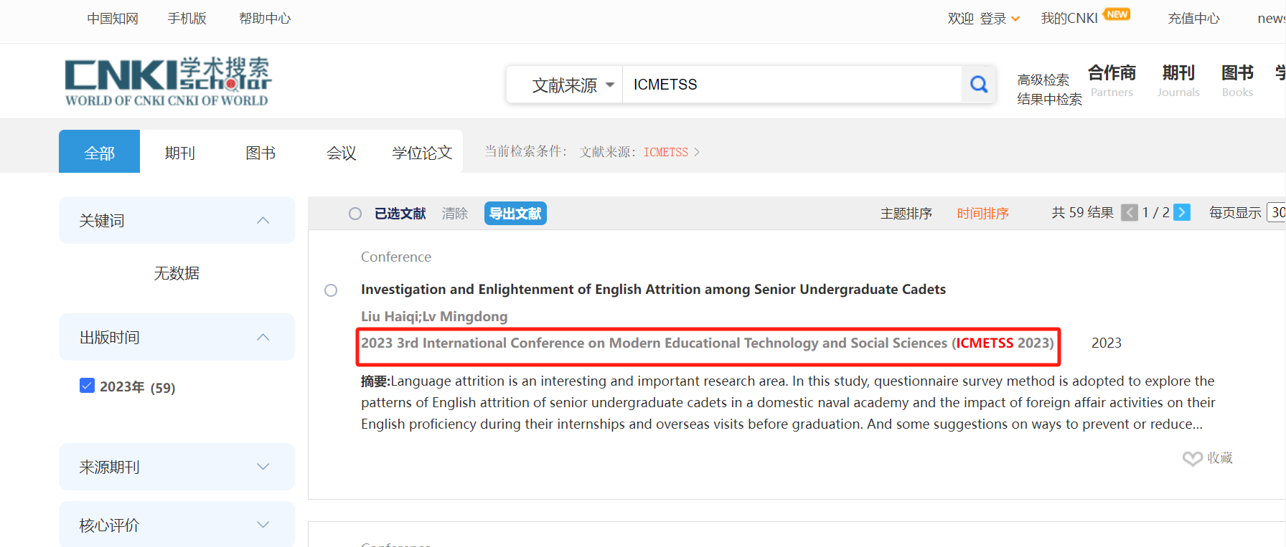Switch to the 全部 tab

pyautogui.click(x=99, y=151)
